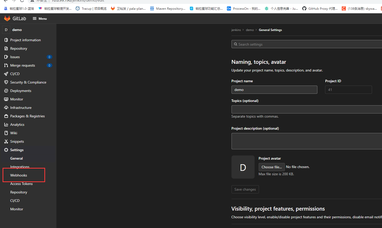
Task: Click the Search settings field
Action: [x=307, y=44]
